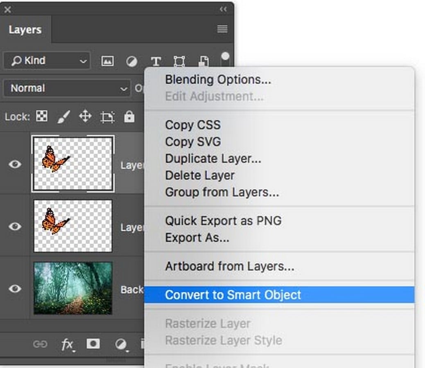Open the Kind filter dropdown

(47, 61)
